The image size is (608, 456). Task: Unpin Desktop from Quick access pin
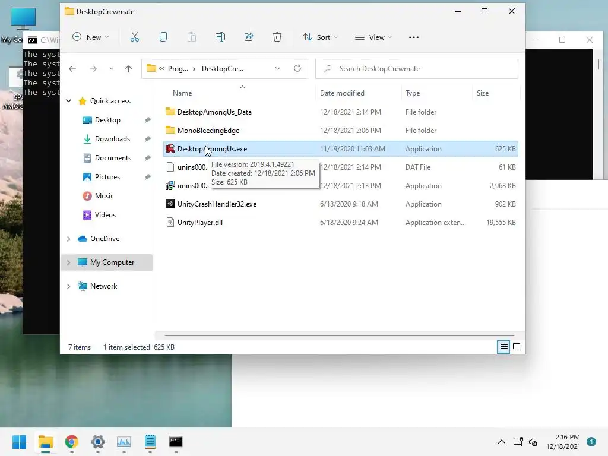pos(147,120)
